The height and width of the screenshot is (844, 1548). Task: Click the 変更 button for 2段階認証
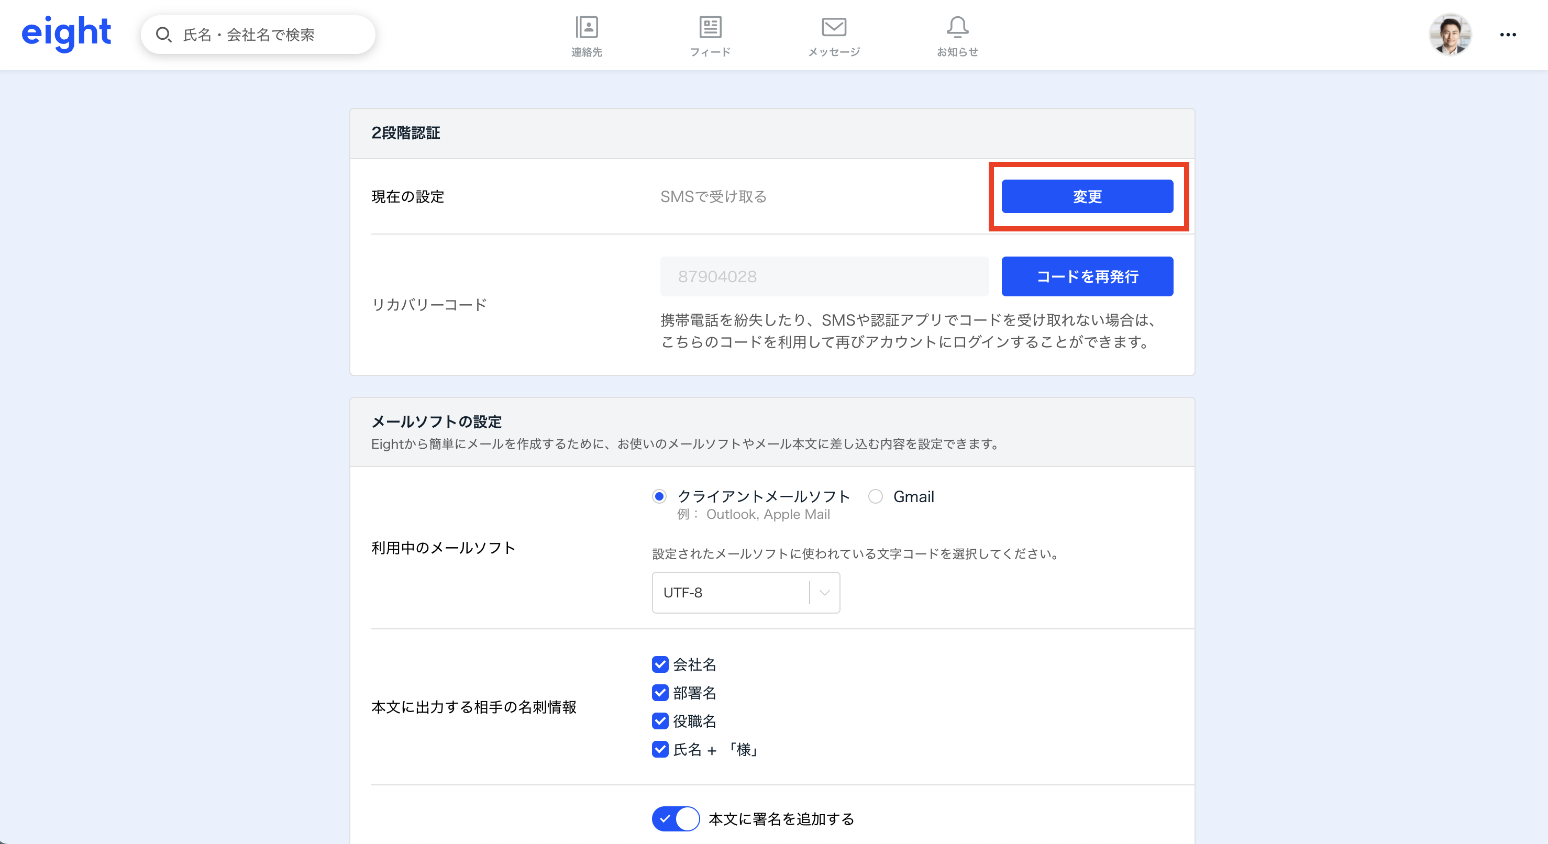tap(1087, 196)
